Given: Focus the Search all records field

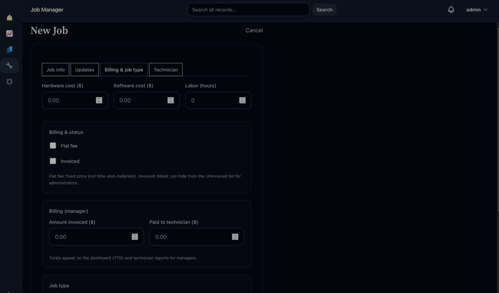Looking at the screenshot, I should (248, 10).
